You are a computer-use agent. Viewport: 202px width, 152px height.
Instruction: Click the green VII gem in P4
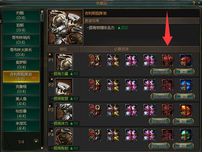coord(186,135)
